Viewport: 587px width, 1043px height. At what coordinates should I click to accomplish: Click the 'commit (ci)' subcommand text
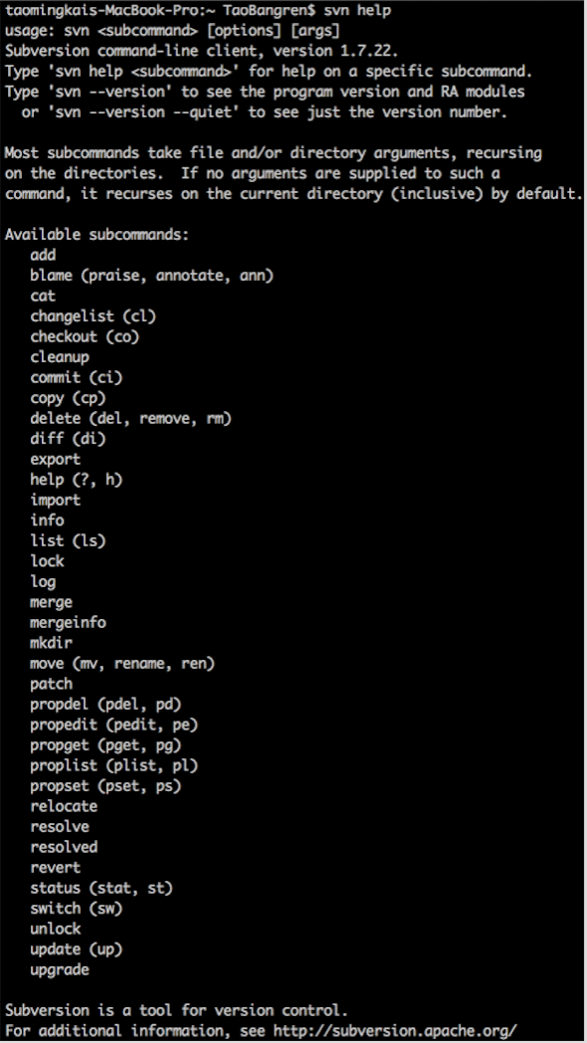tap(77, 377)
